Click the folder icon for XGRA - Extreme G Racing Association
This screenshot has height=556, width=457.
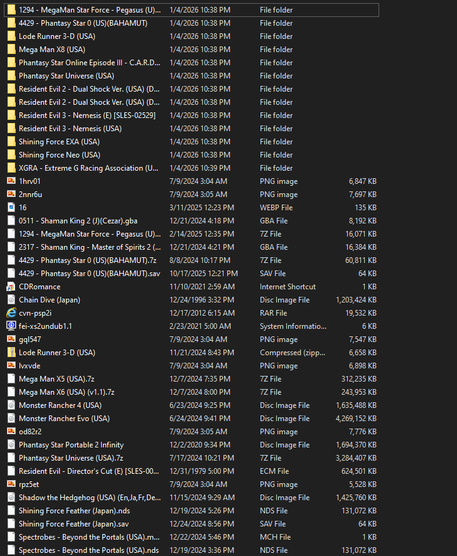[11, 168]
